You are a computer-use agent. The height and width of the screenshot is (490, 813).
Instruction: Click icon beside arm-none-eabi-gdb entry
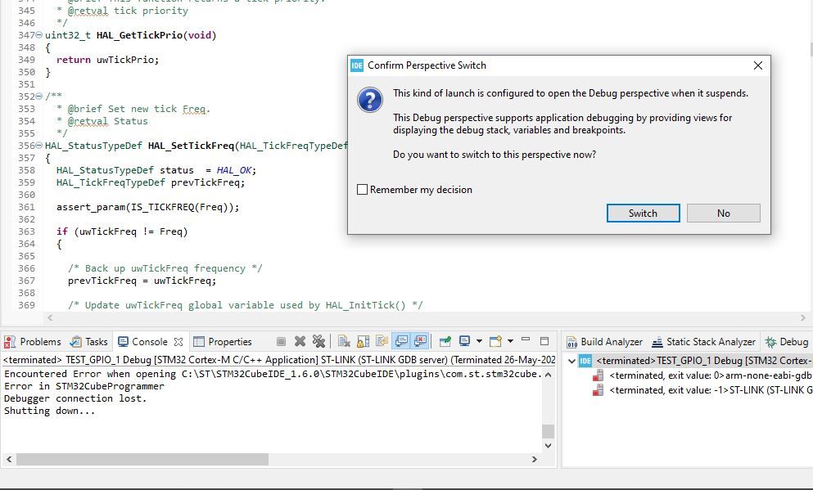tap(598, 375)
